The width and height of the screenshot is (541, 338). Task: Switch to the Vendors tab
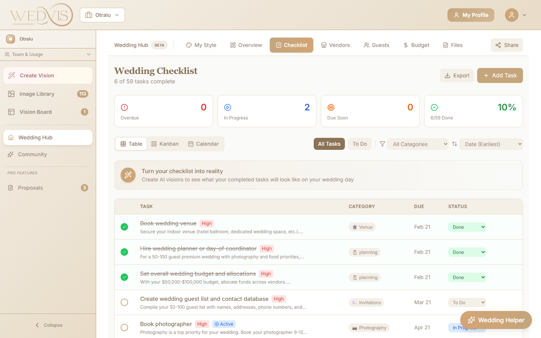point(335,45)
